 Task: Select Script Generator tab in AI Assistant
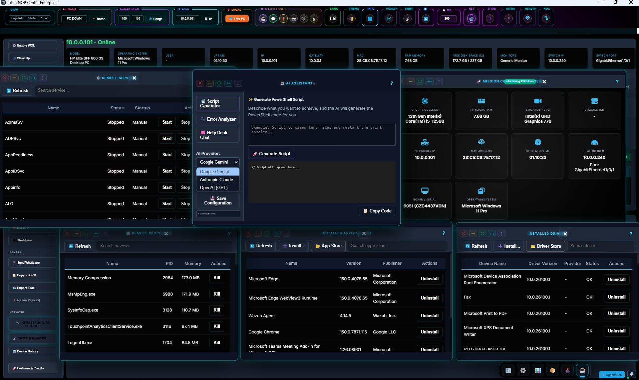218,104
